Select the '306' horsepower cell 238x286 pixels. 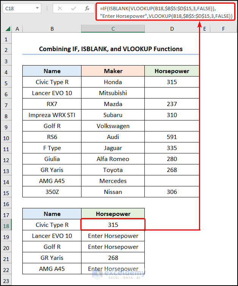tap(172, 192)
